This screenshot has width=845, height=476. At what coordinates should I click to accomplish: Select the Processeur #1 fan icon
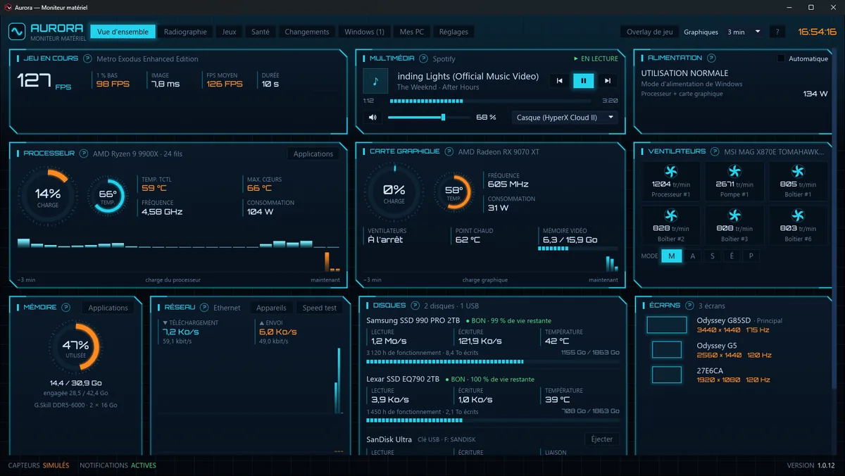pos(671,171)
